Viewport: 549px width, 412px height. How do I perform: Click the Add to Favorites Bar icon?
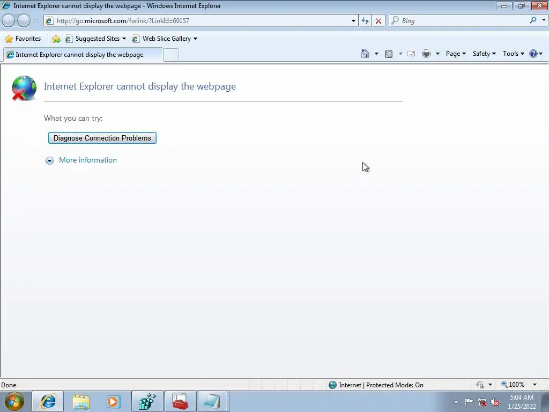pos(56,39)
